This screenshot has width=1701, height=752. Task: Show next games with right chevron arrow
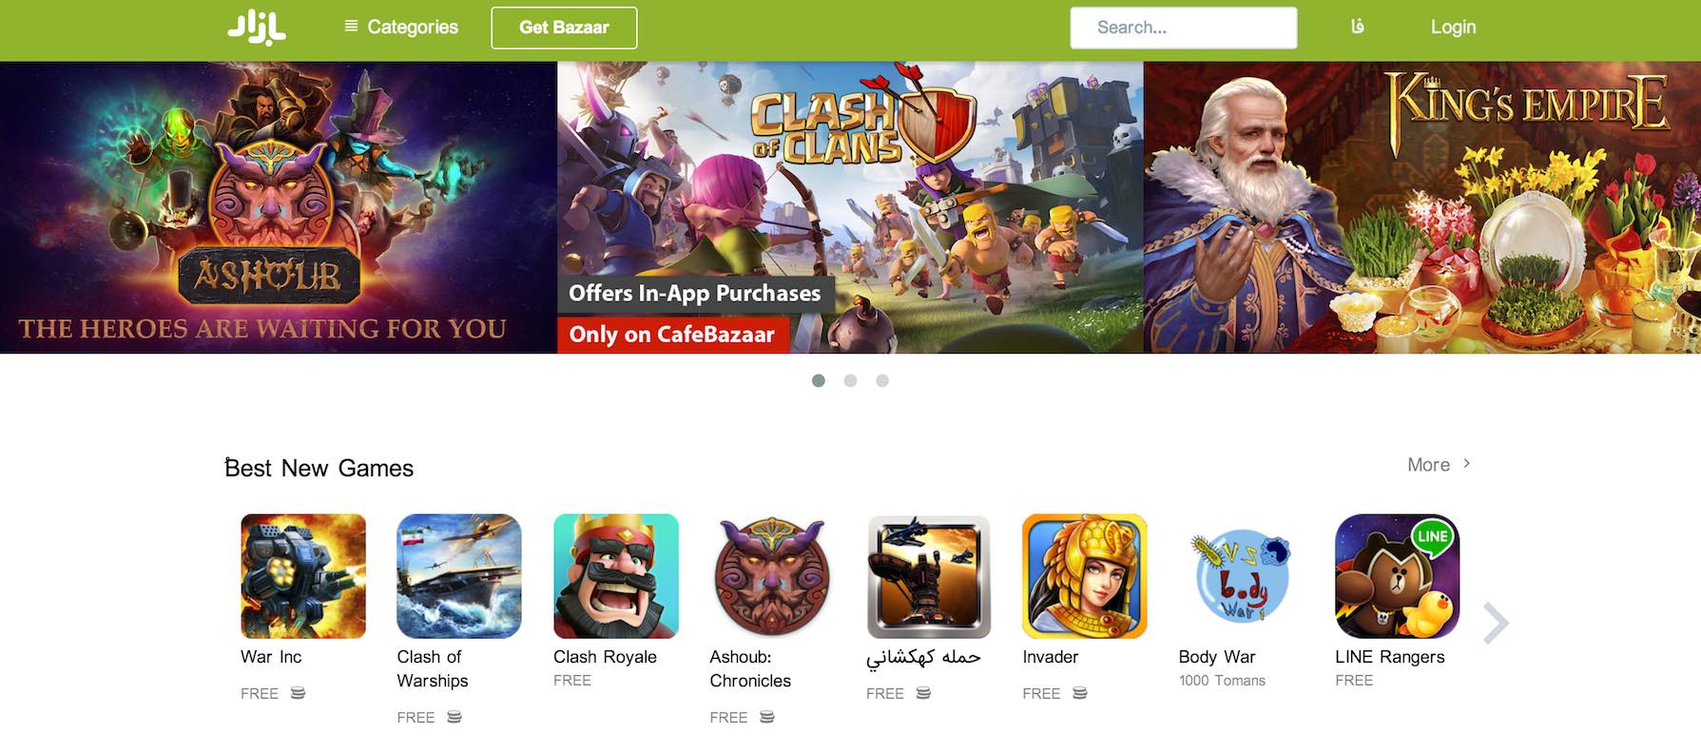tap(1496, 624)
